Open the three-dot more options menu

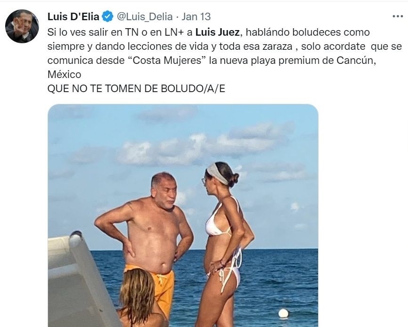pyautogui.click(x=398, y=16)
